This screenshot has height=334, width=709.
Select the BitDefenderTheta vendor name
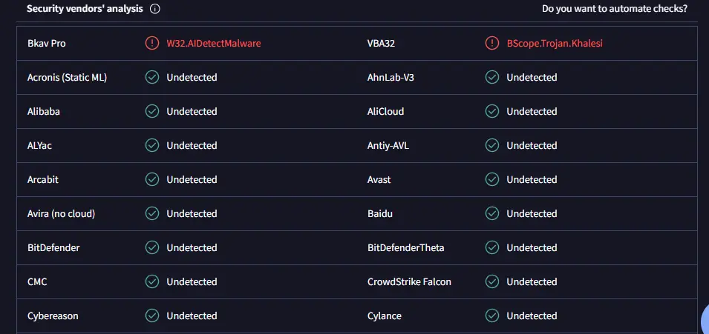point(405,248)
